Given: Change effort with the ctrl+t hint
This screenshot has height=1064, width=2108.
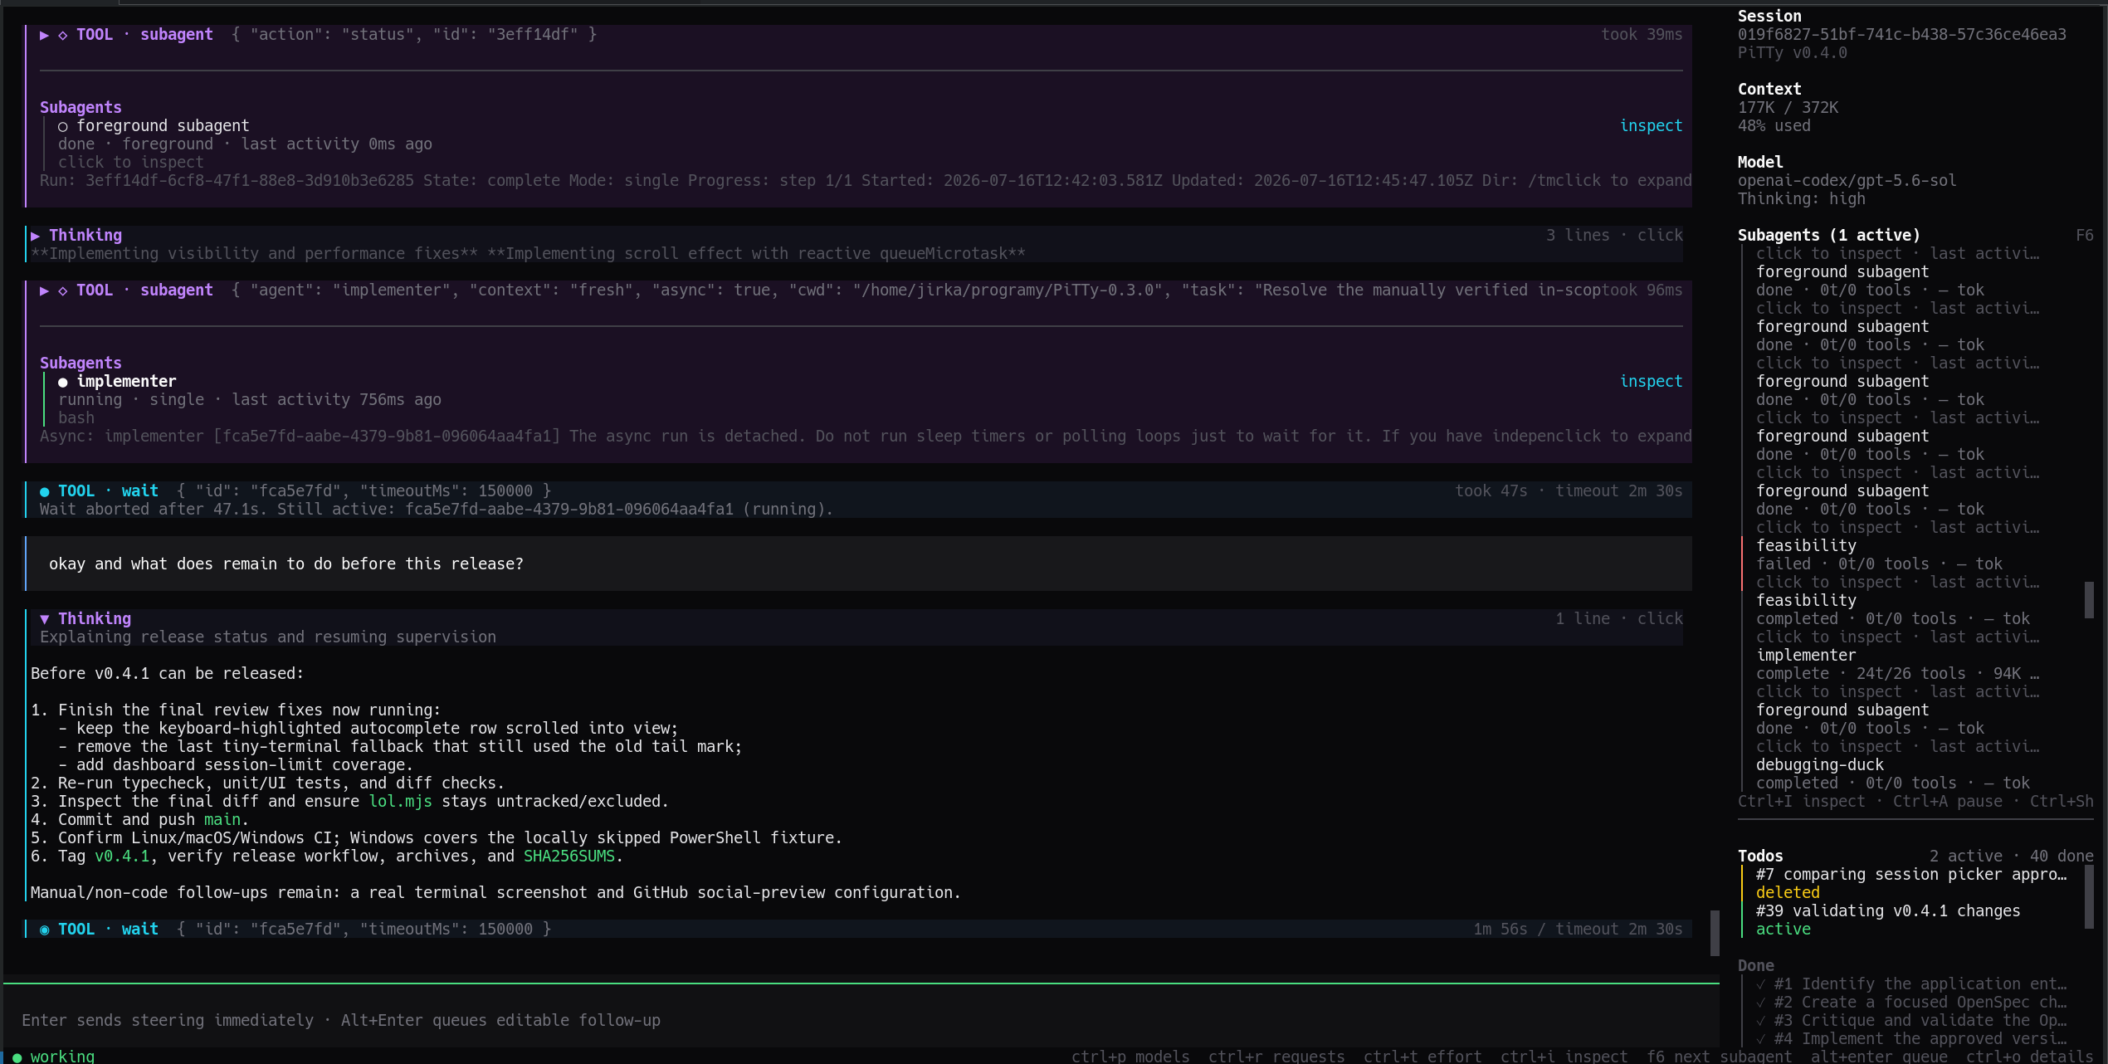Looking at the screenshot, I should click(x=1422, y=1057).
